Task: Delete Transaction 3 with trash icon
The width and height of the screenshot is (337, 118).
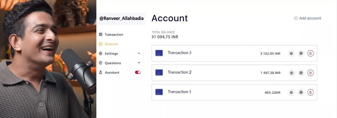Action: tap(310, 53)
